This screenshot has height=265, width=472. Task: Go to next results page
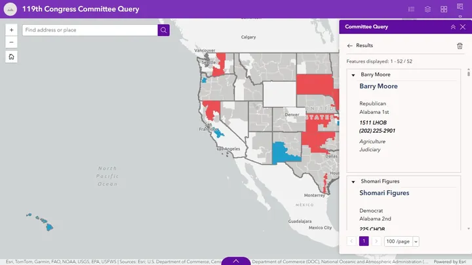tap(376, 241)
